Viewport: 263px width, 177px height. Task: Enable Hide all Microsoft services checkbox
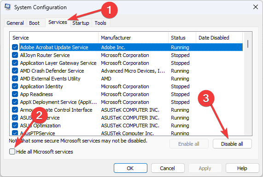pyautogui.click(x=12, y=152)
